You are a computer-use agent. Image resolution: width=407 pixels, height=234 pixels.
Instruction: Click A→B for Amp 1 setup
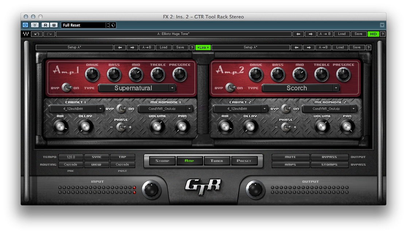tap(147, 47)
